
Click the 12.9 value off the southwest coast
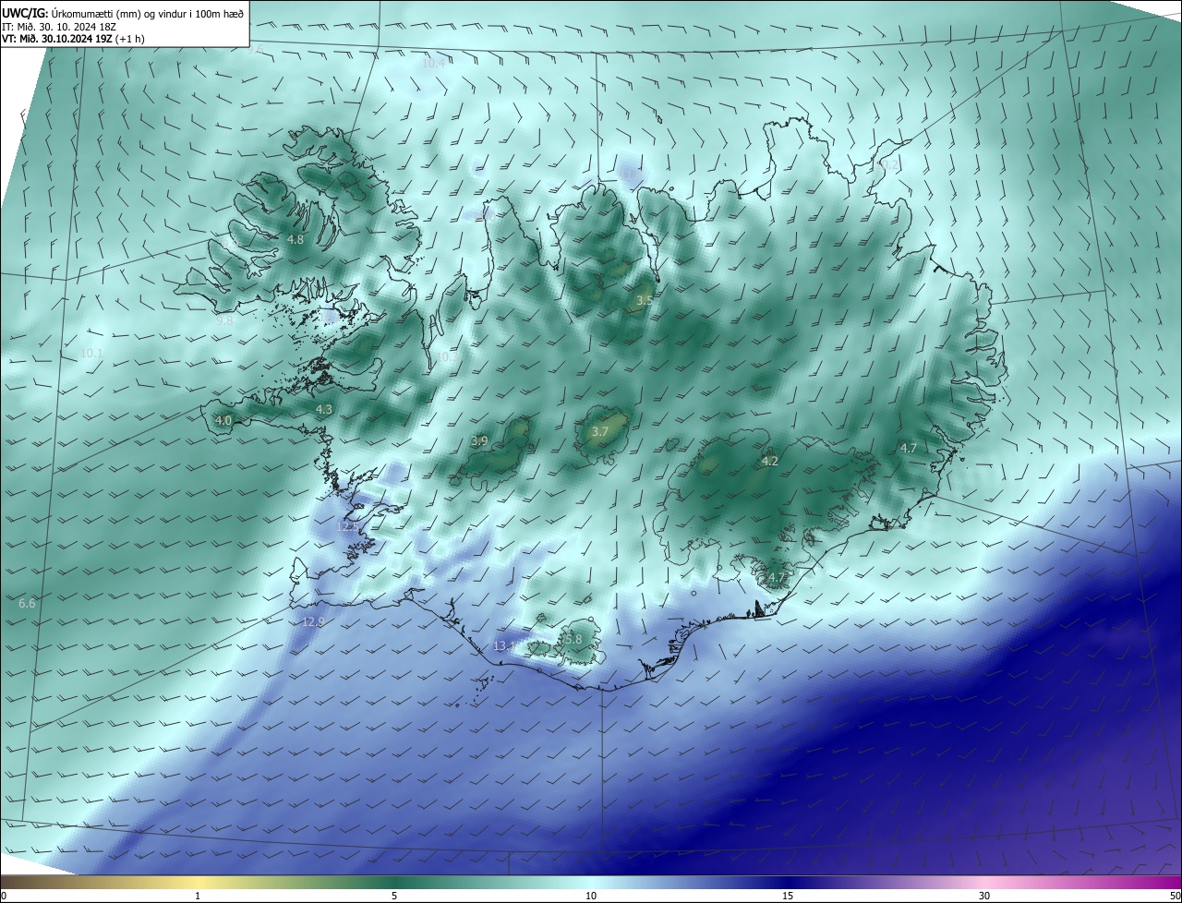pyautogui.click(x=313, y=622)
